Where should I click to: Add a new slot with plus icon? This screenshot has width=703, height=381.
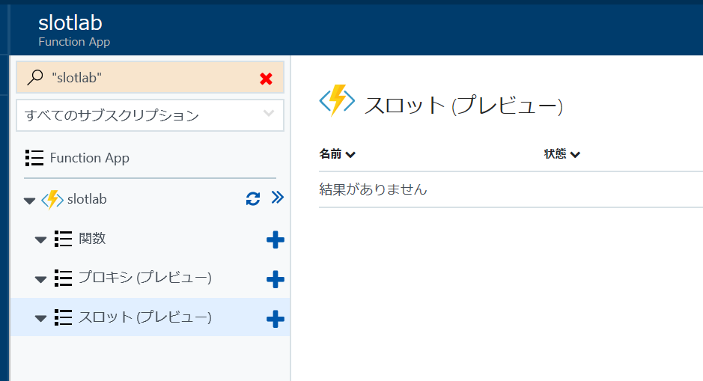tap(276, 319)
